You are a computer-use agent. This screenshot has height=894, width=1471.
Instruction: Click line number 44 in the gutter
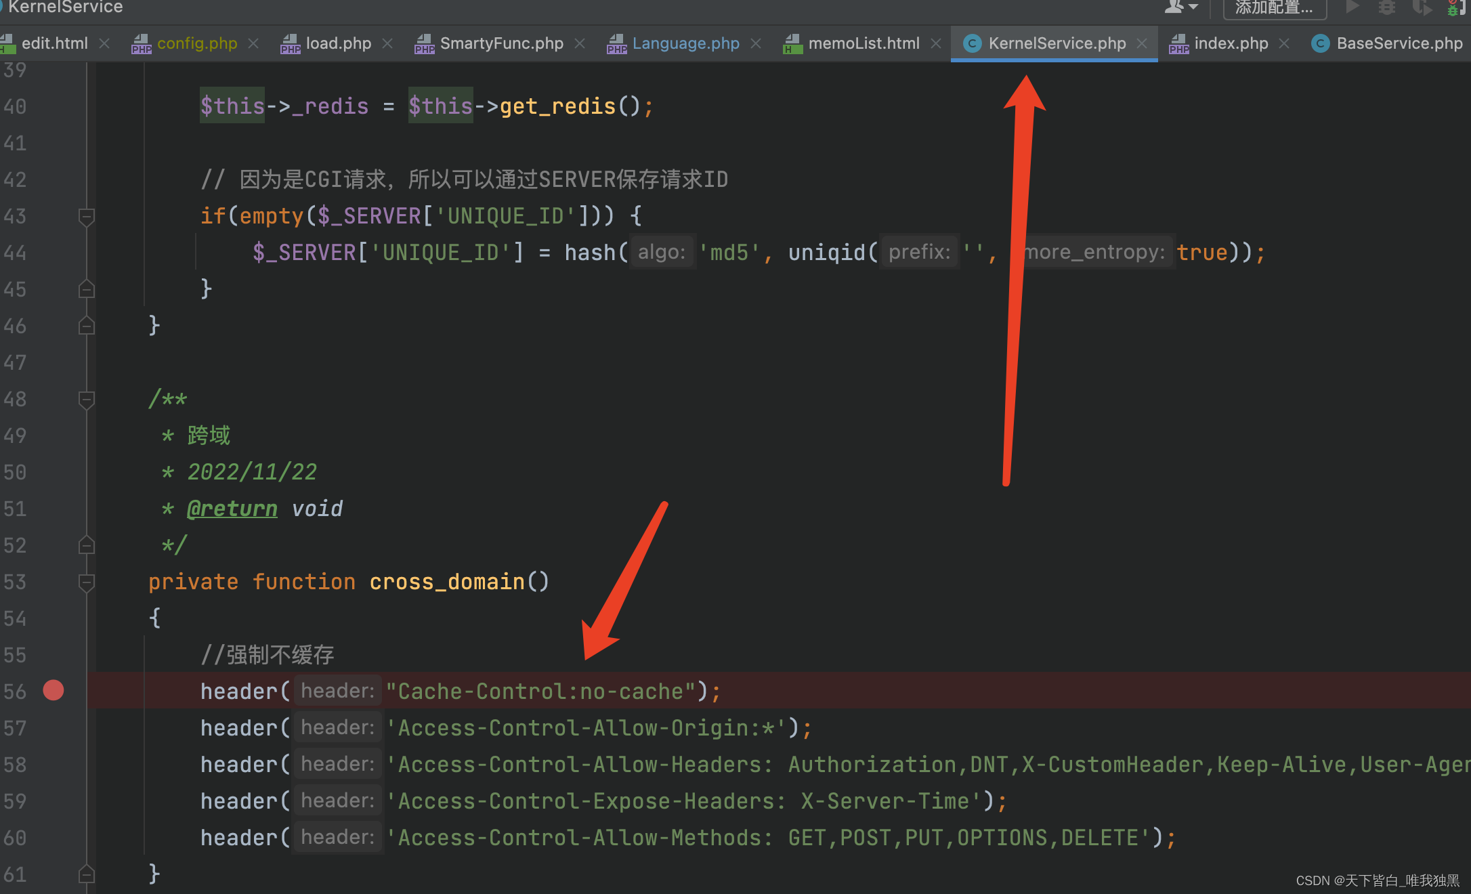[15, 252]
